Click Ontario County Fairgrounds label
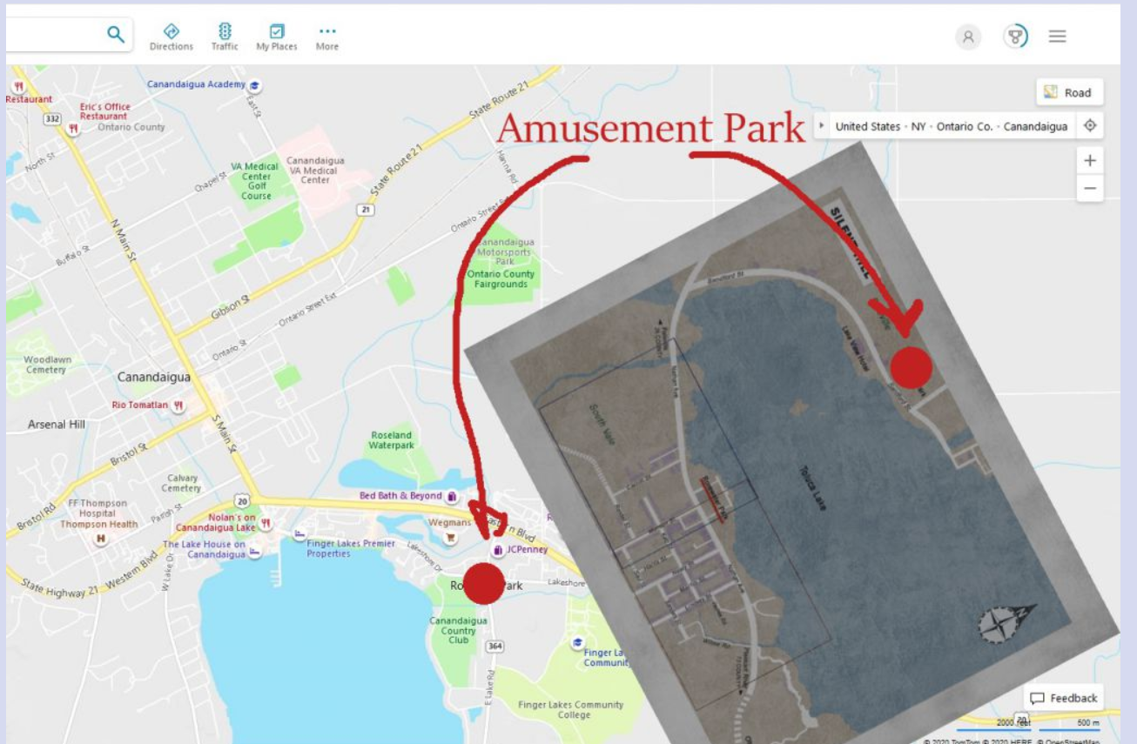 pyautogui.click(x=501, y=279)
